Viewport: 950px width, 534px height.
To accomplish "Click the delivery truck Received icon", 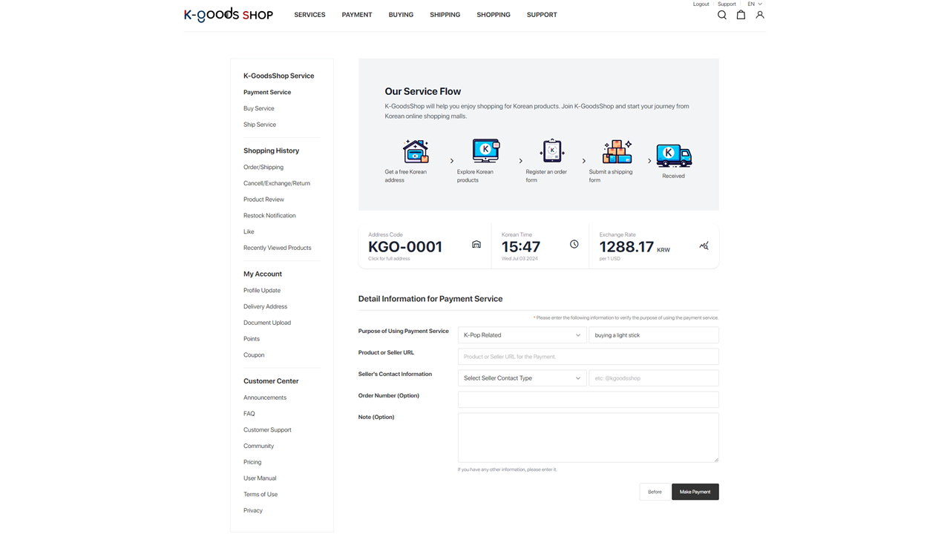I will [674, 156].
